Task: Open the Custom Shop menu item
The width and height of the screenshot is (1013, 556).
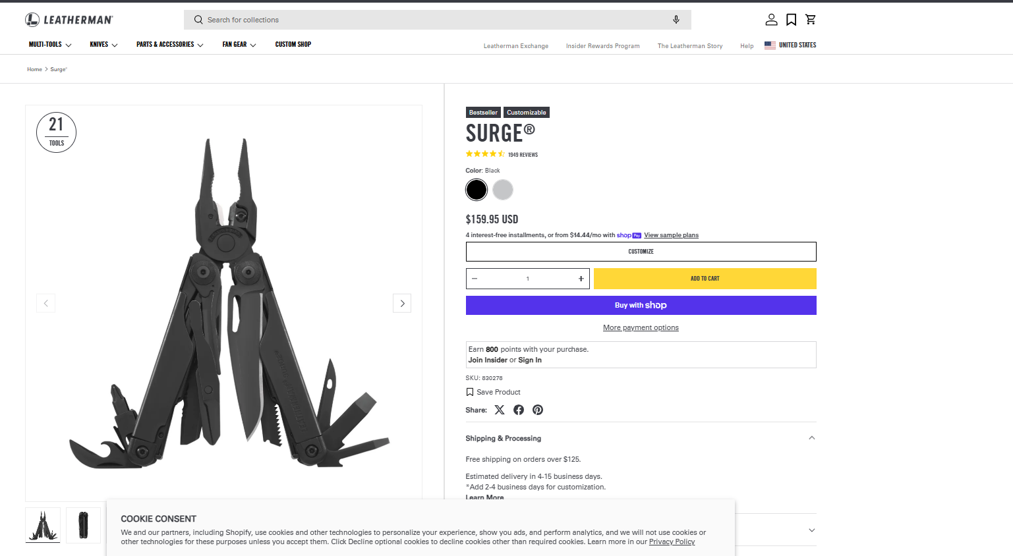Action: (293, 45)
